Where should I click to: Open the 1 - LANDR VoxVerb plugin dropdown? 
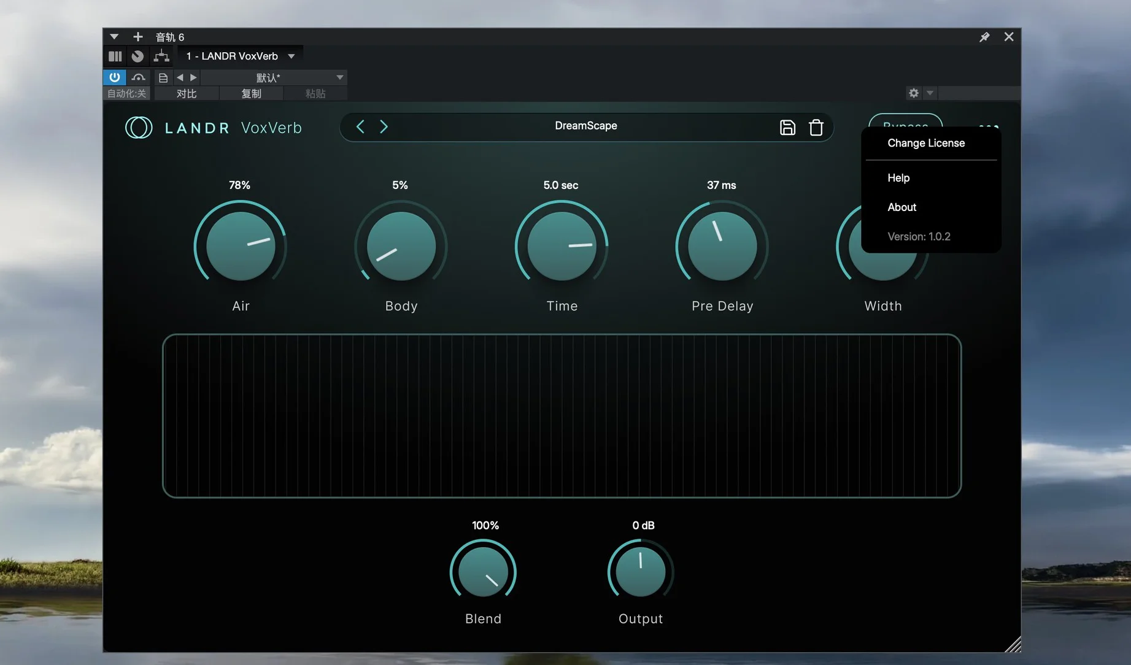coord(291,56)
